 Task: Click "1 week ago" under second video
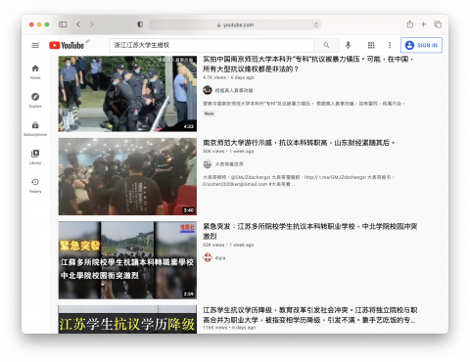tap(242, 152)
